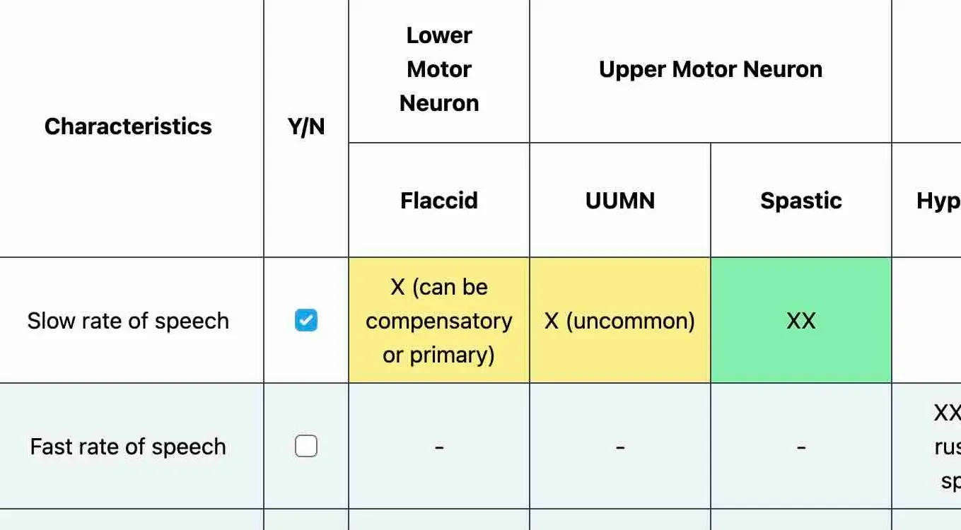Click the Slow rate of speech row label
This screenshot has height=530, width=961.
128,321
